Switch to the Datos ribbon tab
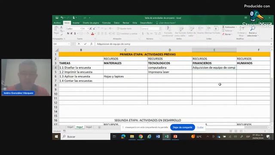 point(116,23)
